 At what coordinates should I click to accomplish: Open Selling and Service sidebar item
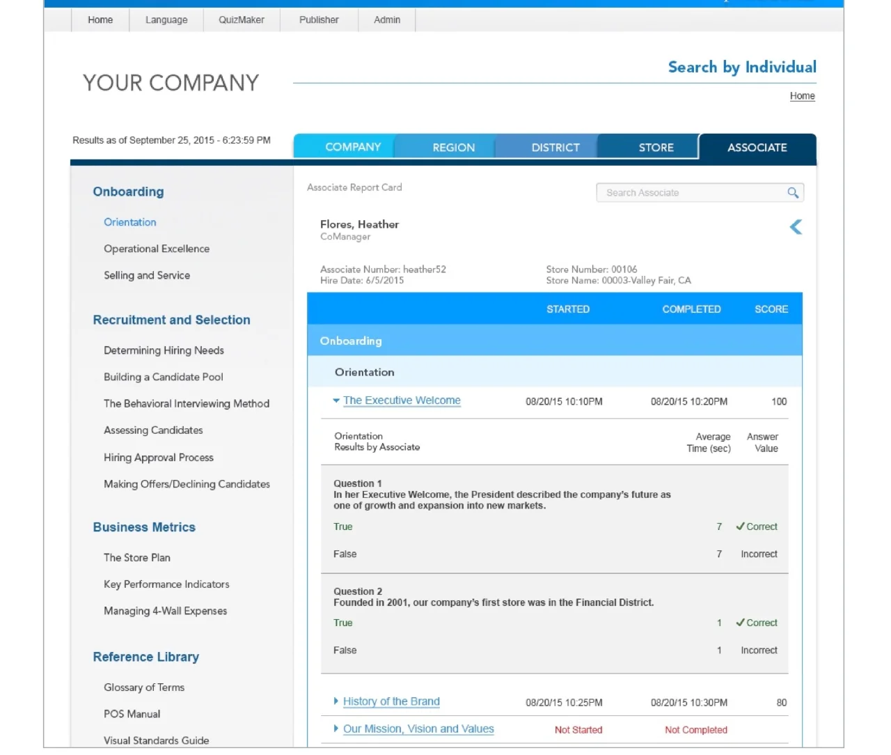click(147, 275)
